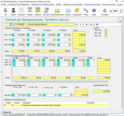Go to first client record arrow
The height and width of the screenshot is (116, 124).
(77, 25)
